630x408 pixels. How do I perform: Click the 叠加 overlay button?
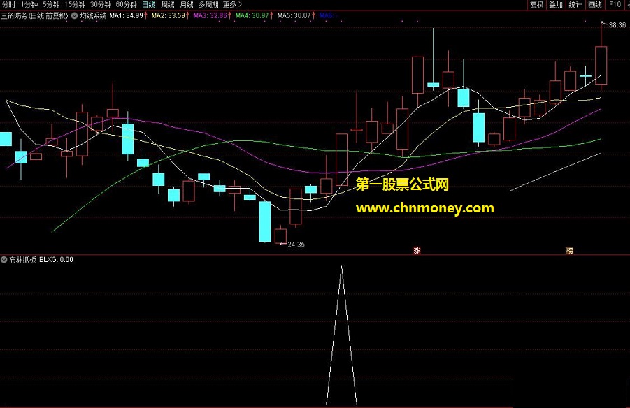click(556, 4)
